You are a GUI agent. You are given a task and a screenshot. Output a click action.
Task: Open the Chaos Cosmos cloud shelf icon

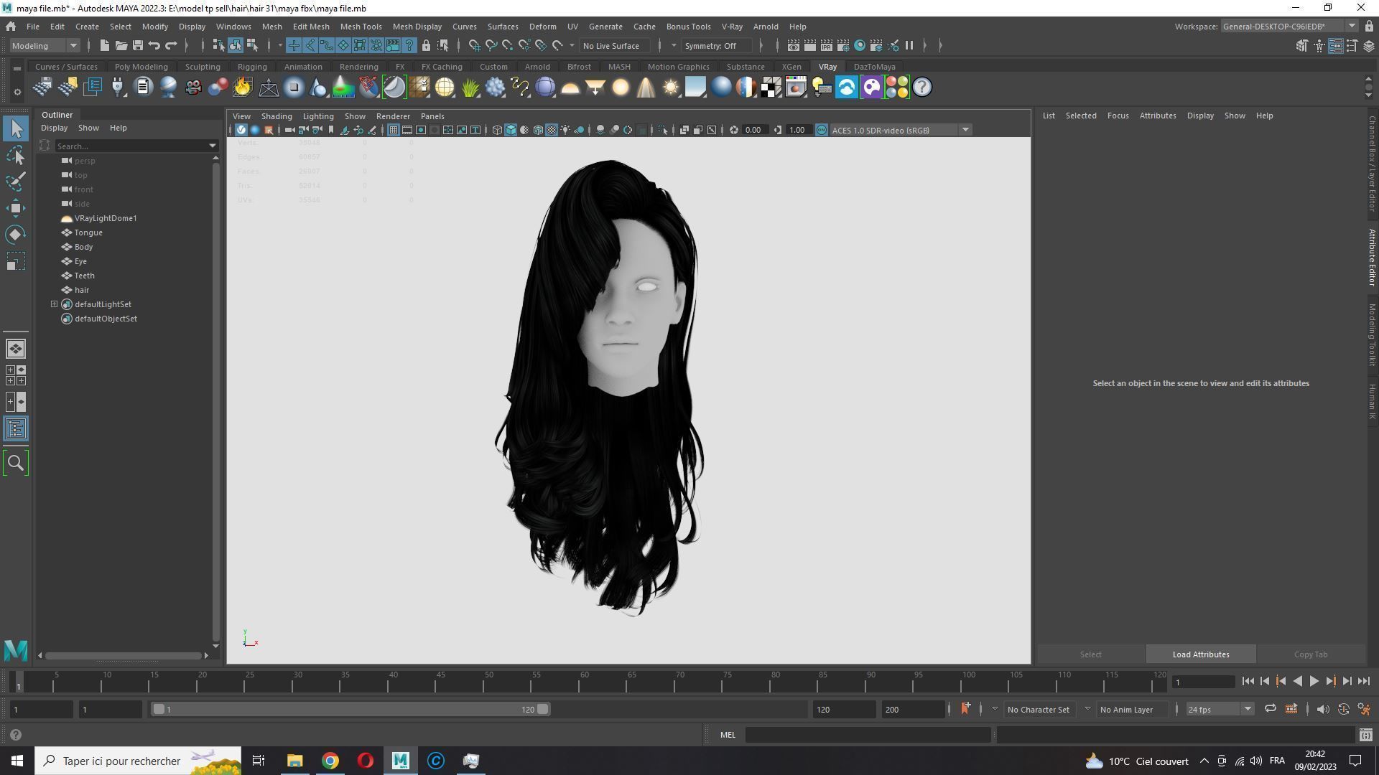coord(847,88)
